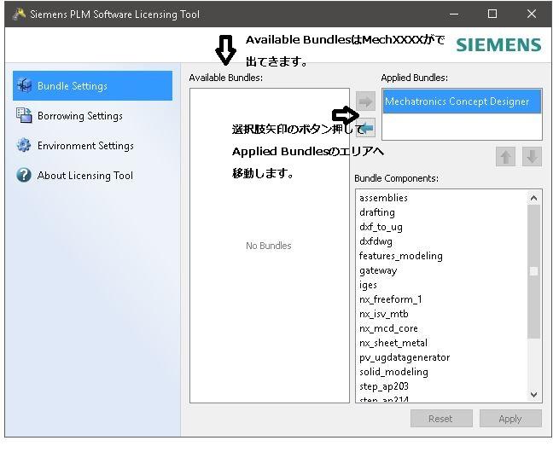Minimize the Licensing Tool window
Image resolution: width=559 pixels, height=452 pixels.
(454, 14)
